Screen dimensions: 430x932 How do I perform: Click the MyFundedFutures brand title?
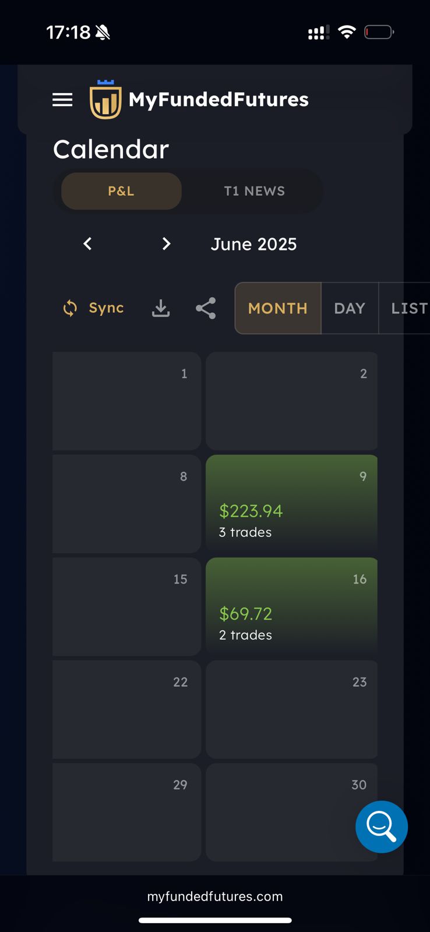point(218,100)
